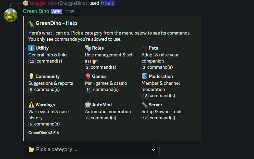The image size is (254, 159).
Task: Click the Community light bulb icon
Action: (31, 76)
